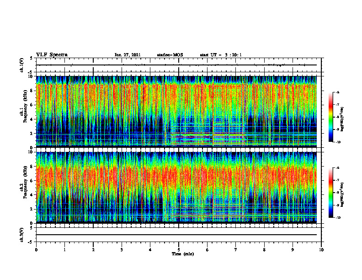The height and width of the screenshot is (280, 362).
Task: Click the "station=MOS" header label
Action: (x=170, y=55)
